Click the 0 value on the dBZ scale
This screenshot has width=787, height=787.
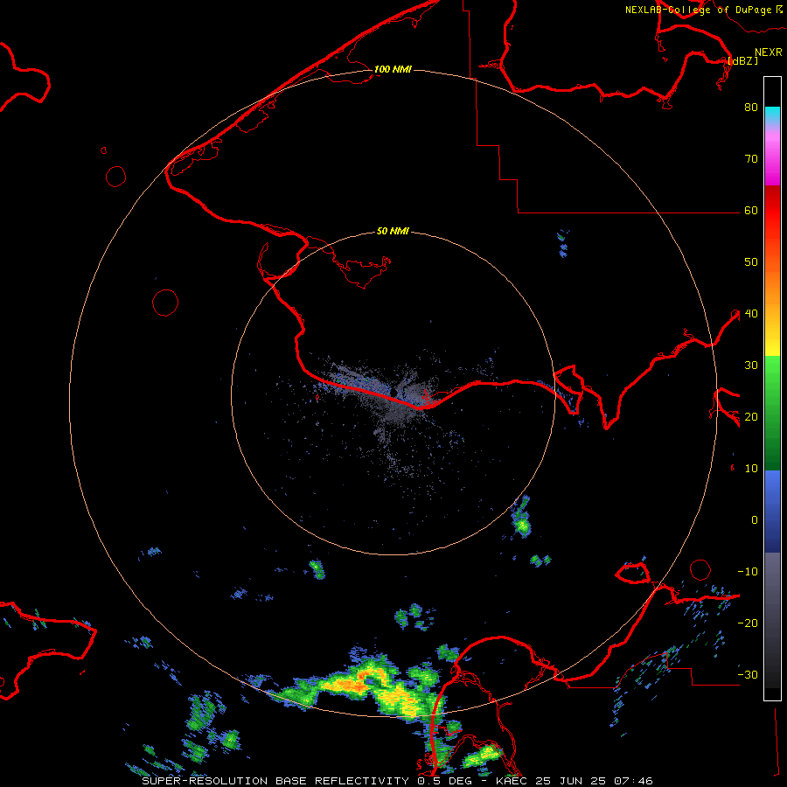755,520
